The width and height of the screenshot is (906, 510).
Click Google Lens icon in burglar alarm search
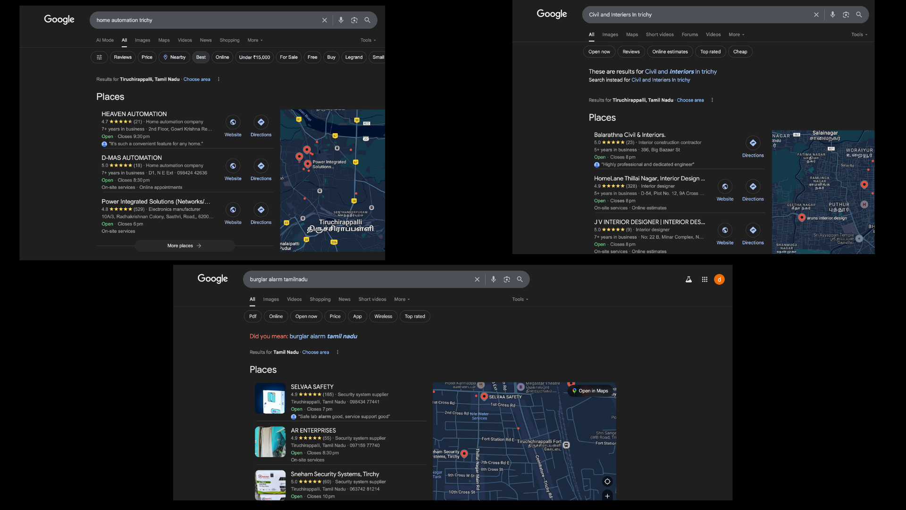(506, 280)
